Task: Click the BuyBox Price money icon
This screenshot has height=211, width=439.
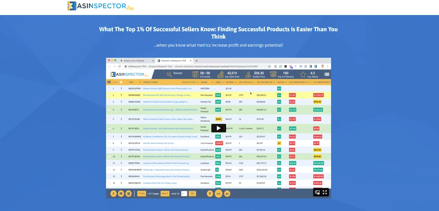Action: tap(248, 74)
